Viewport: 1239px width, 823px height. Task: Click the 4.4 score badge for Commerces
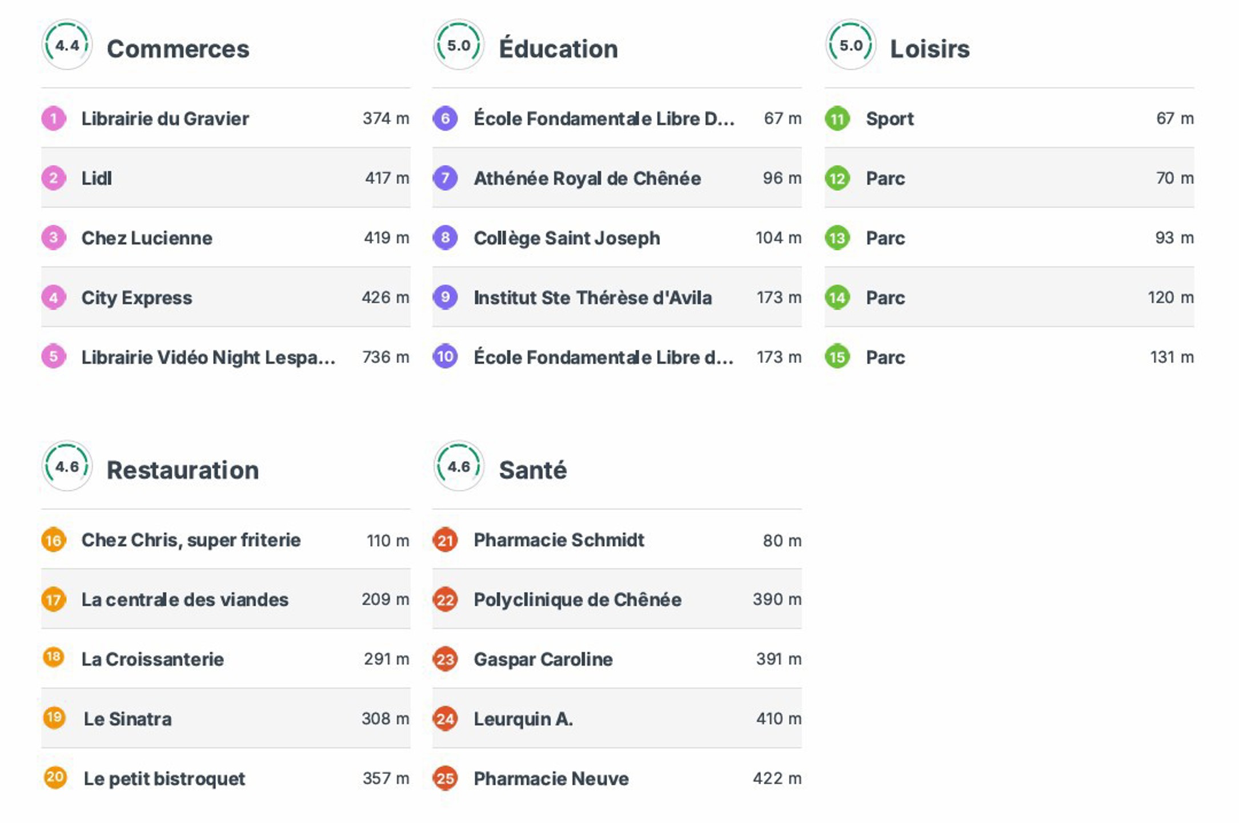coord(67,45)
